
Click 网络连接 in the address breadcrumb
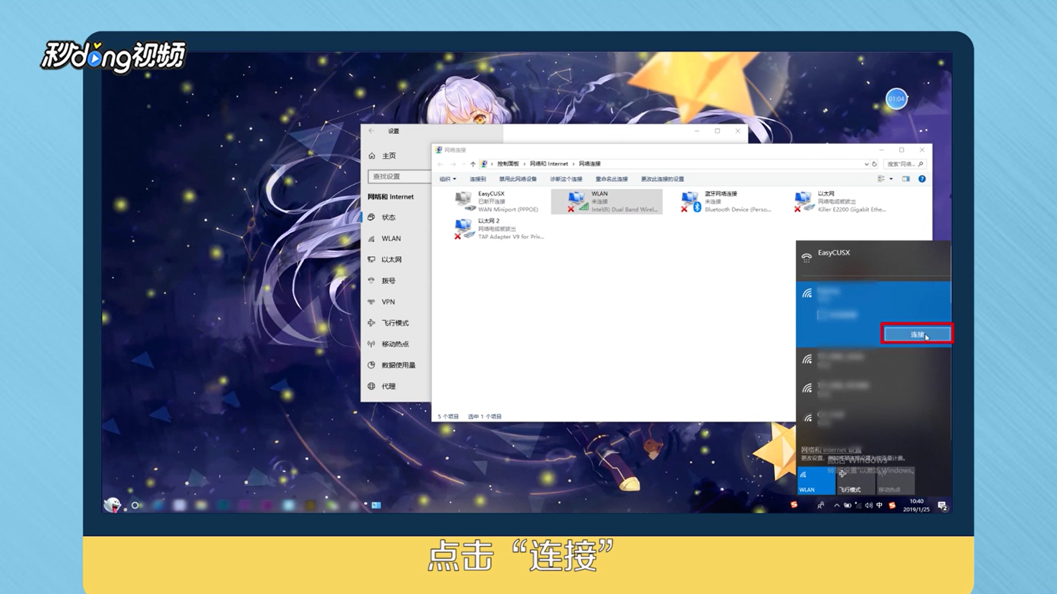(x=590, y=164)
